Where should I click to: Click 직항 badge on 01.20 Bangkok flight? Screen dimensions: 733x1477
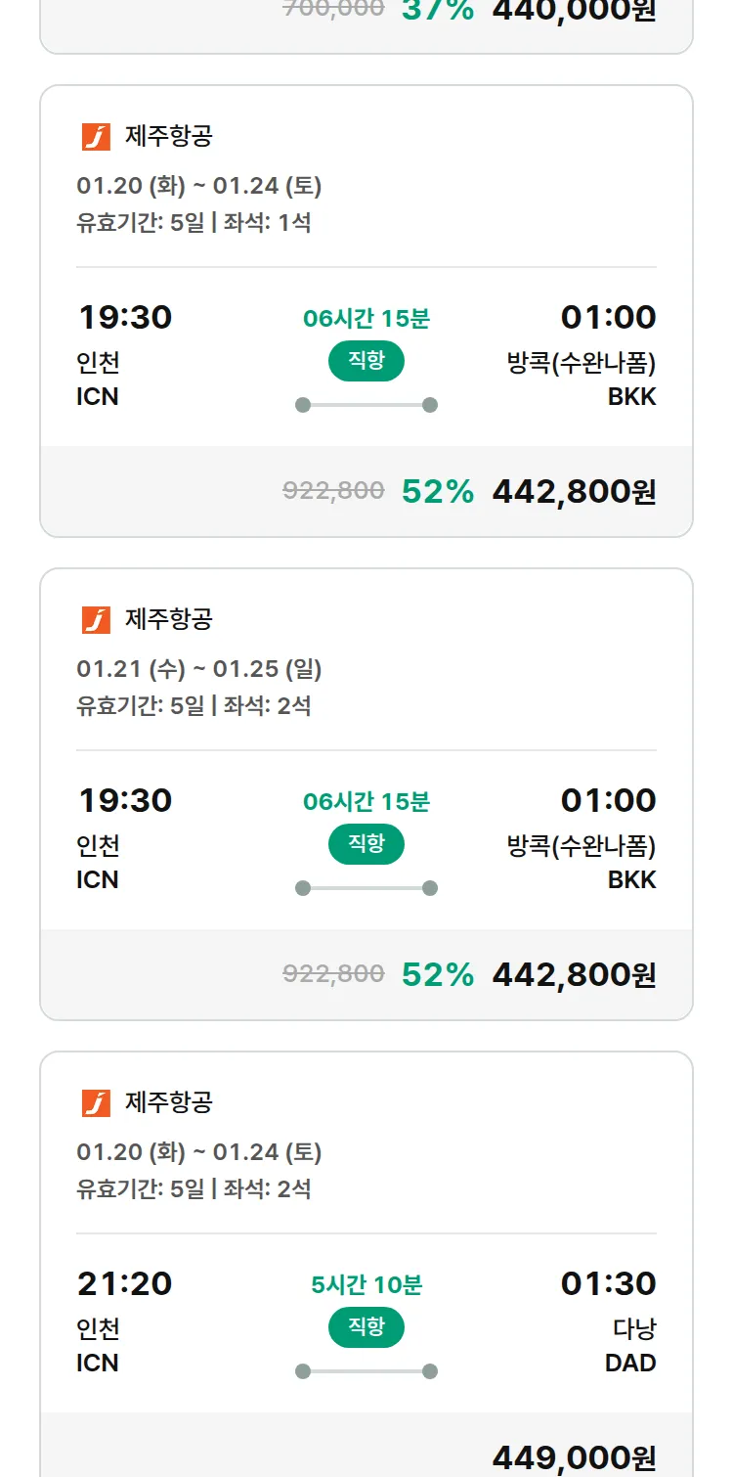click(x=366, y=361)
